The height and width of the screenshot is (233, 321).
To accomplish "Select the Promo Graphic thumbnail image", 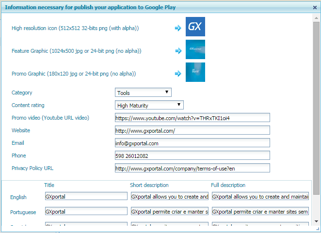I will point(195,72).
